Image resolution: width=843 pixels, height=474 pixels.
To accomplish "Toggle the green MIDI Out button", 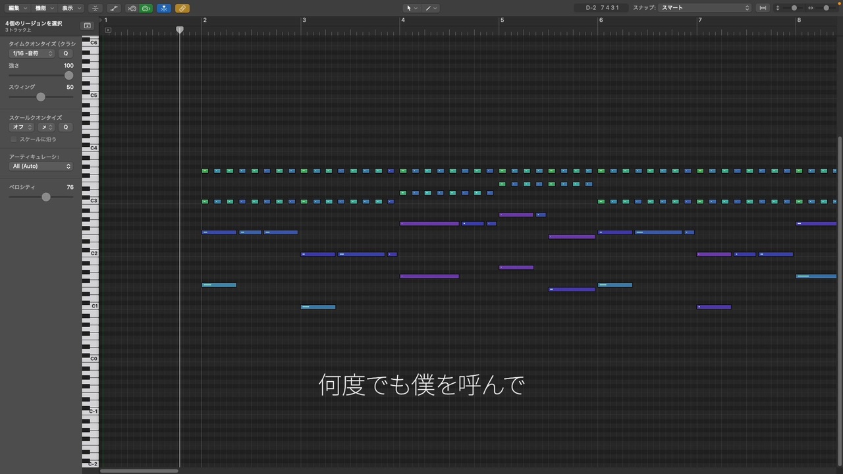I will 146,8.
